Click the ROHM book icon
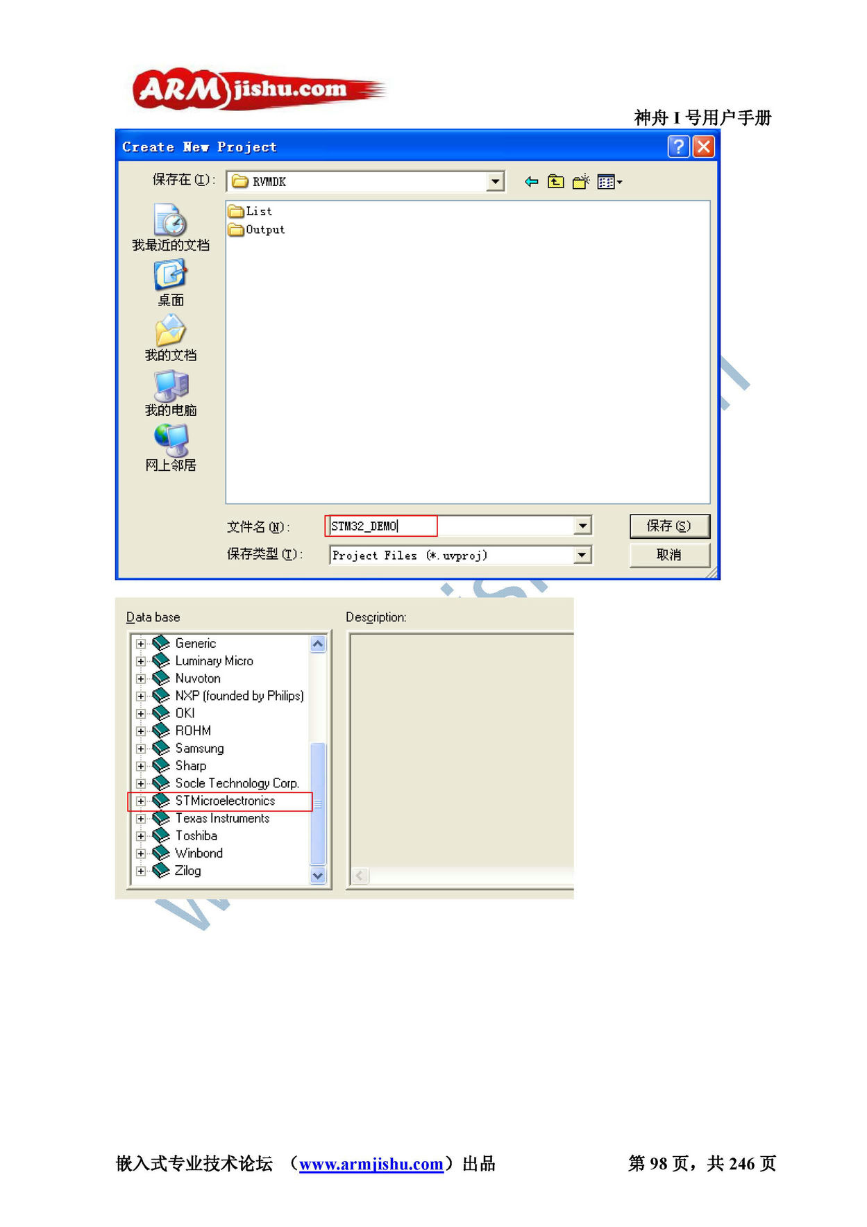 [x=161, y=731]
